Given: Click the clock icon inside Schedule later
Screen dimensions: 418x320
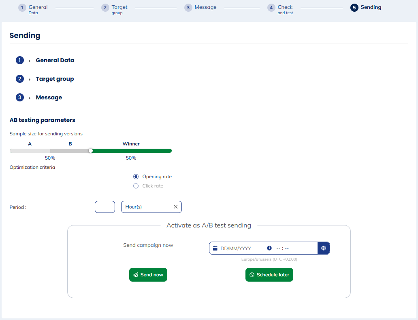Looking at the screenshot, I should point(252,274).
